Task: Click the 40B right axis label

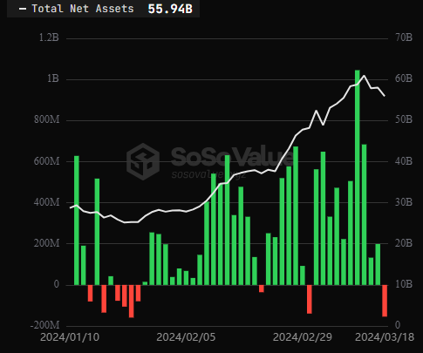Action: [404, 160]
